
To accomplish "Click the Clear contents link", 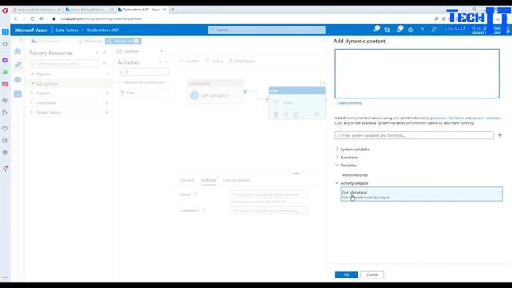I will (349, 103).
